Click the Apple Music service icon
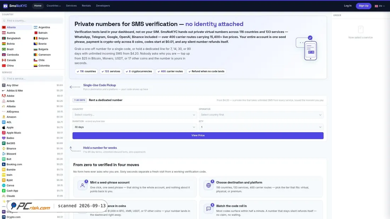Viewport: 390px width, 219px height. (x=4, y=133)
